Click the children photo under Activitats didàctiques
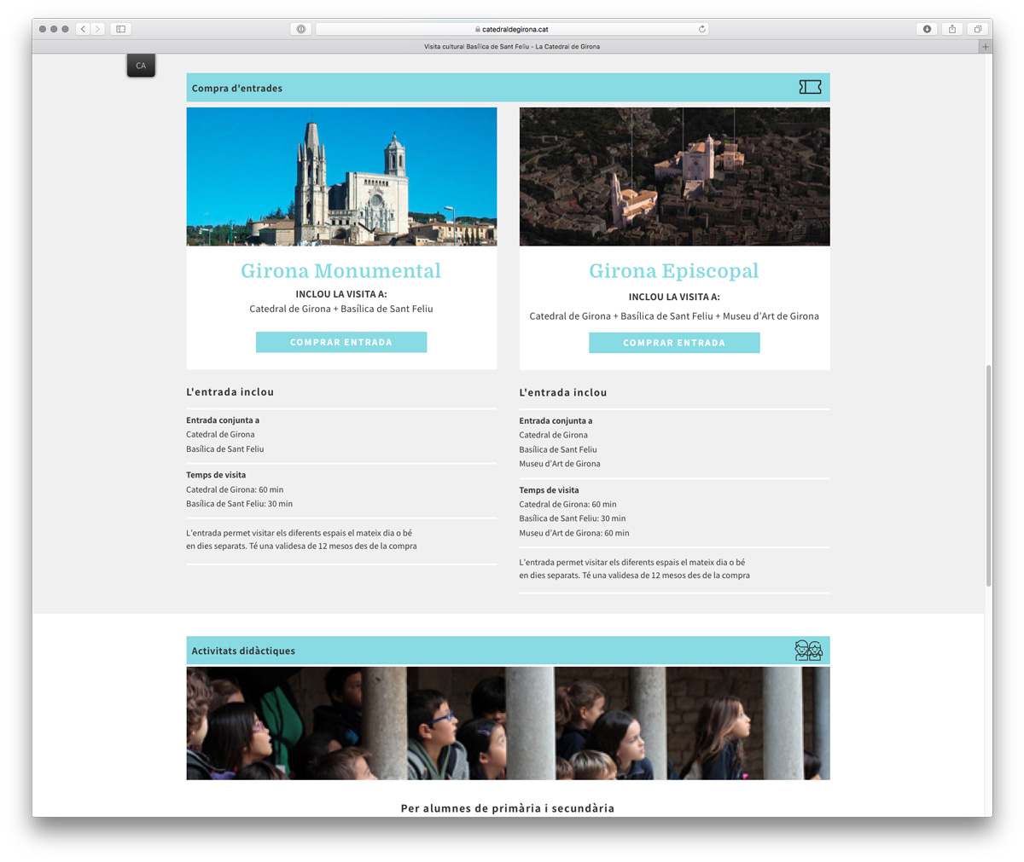Viewport: 1024px width, 862px height. pyautogui.click(x=508, y=723)
